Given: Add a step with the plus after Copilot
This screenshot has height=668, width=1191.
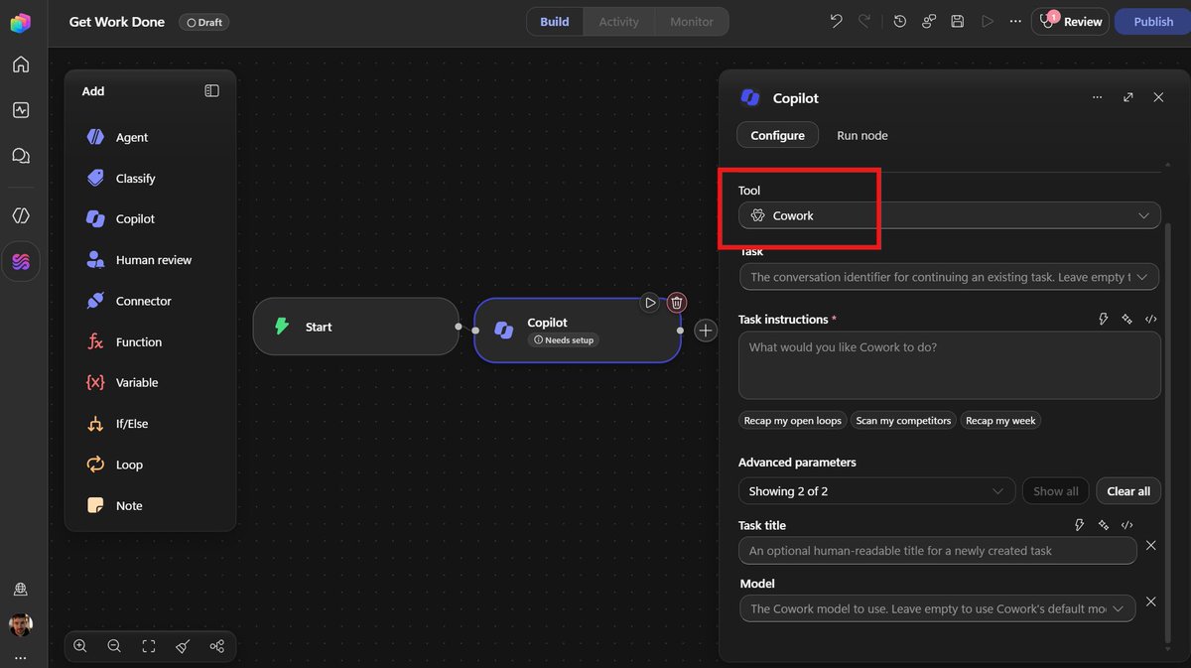Looking at the screenshot, I should point(706,330).
